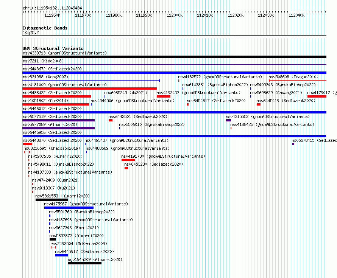The width and height of the screenshot is (337, 278).
Task: Click nsv5627343 (Ebert2021) label
Action: coord(74,228)
